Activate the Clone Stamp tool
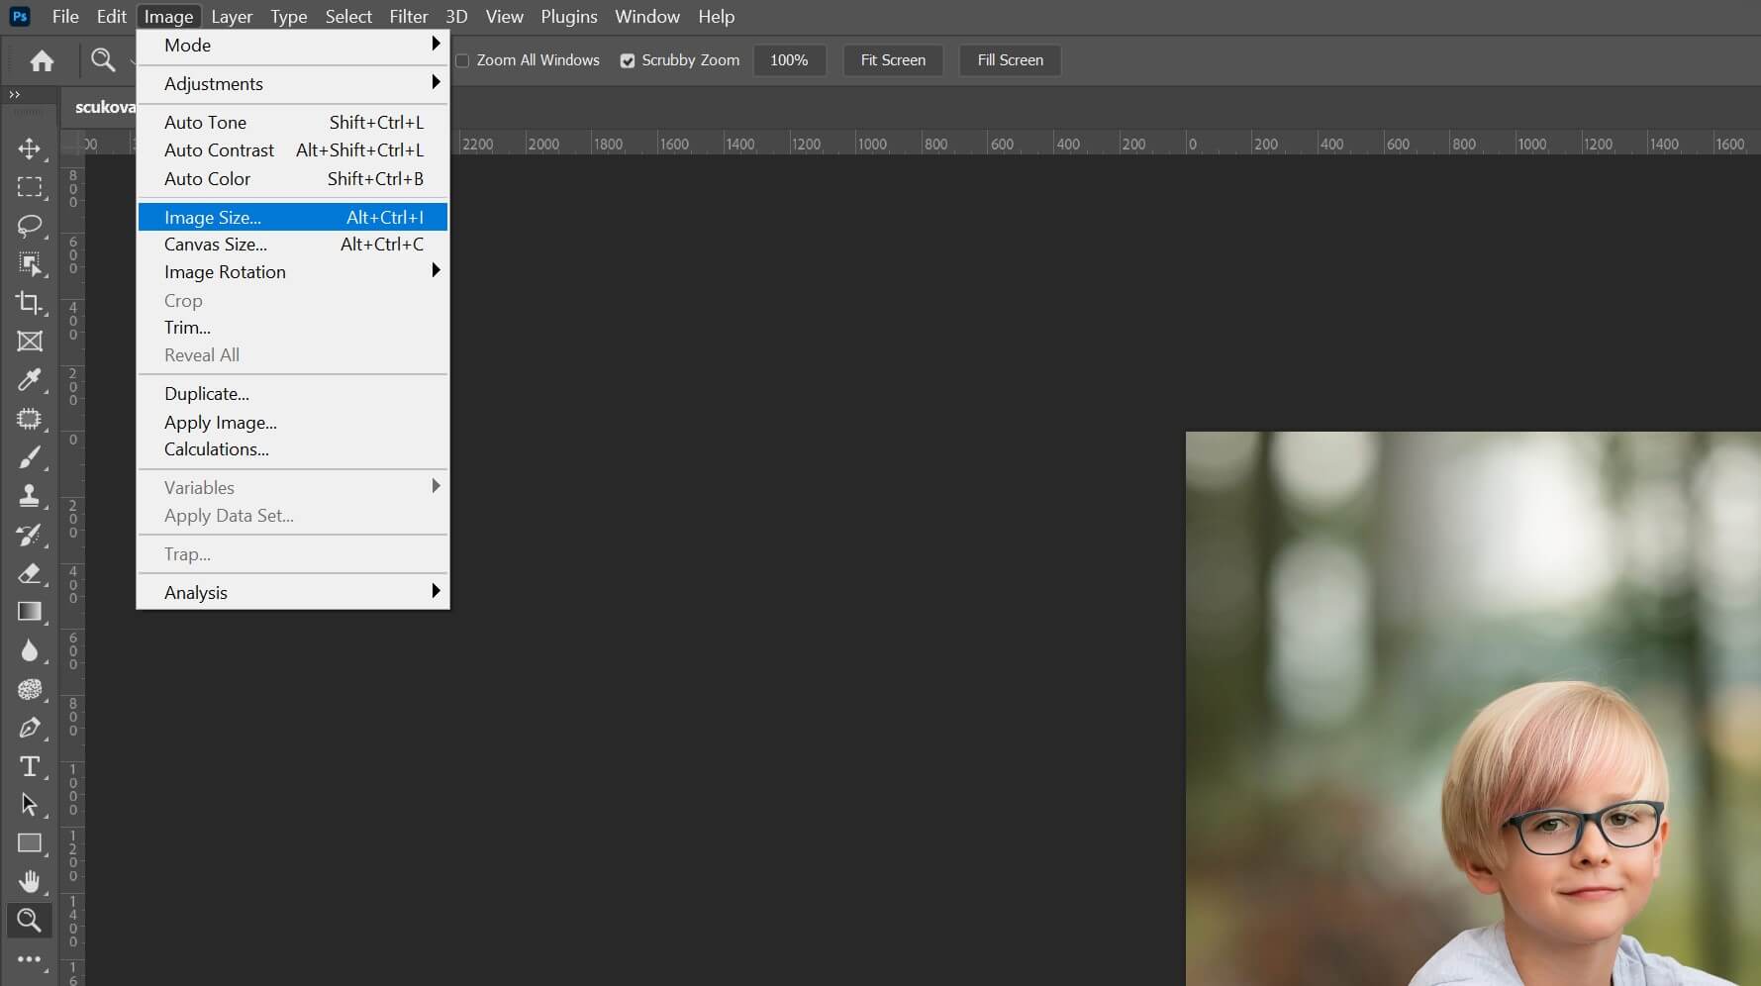Screen dimensions: 1761x986 (x=30, y=496)
